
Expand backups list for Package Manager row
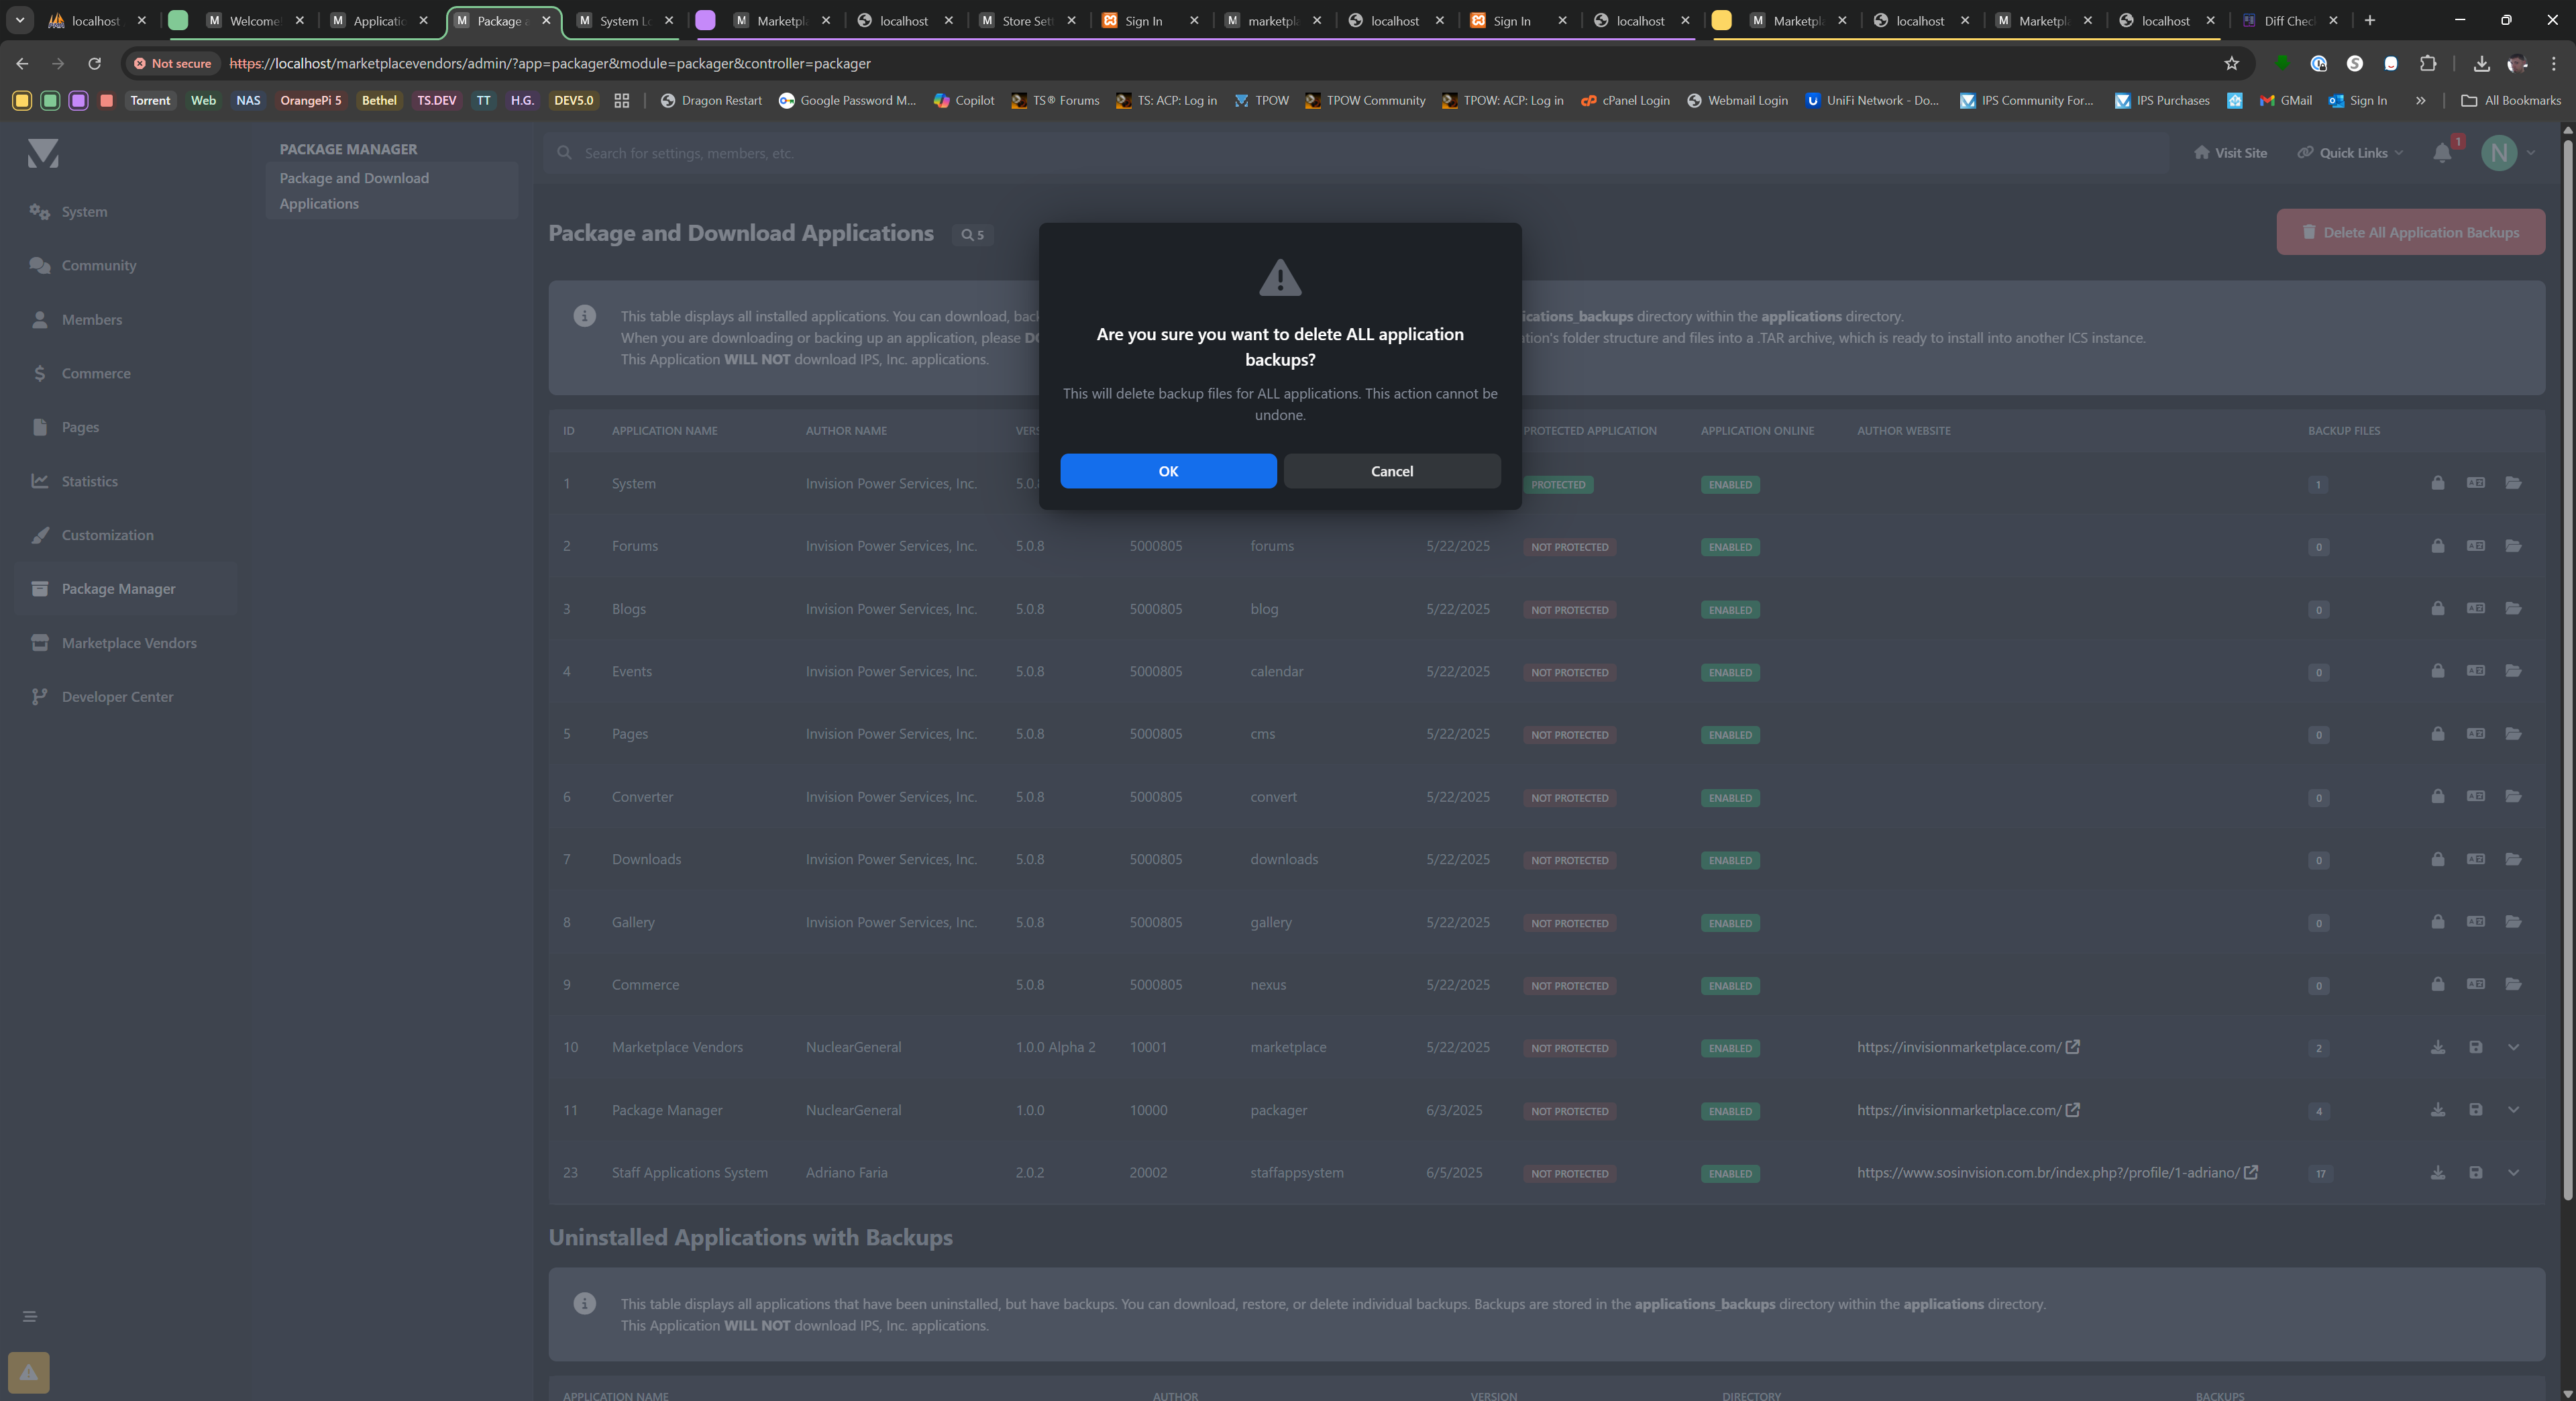point(2513,1110)
